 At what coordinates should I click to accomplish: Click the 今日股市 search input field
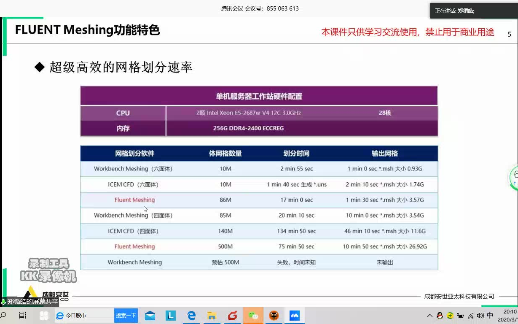coord(89,315)
